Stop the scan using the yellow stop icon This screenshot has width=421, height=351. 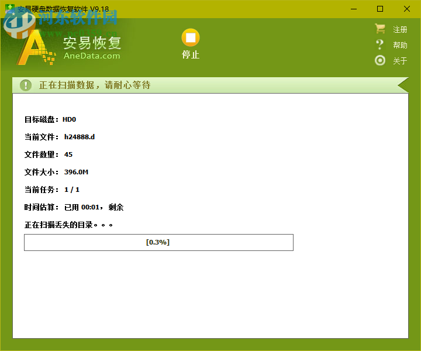coord(191,37)
